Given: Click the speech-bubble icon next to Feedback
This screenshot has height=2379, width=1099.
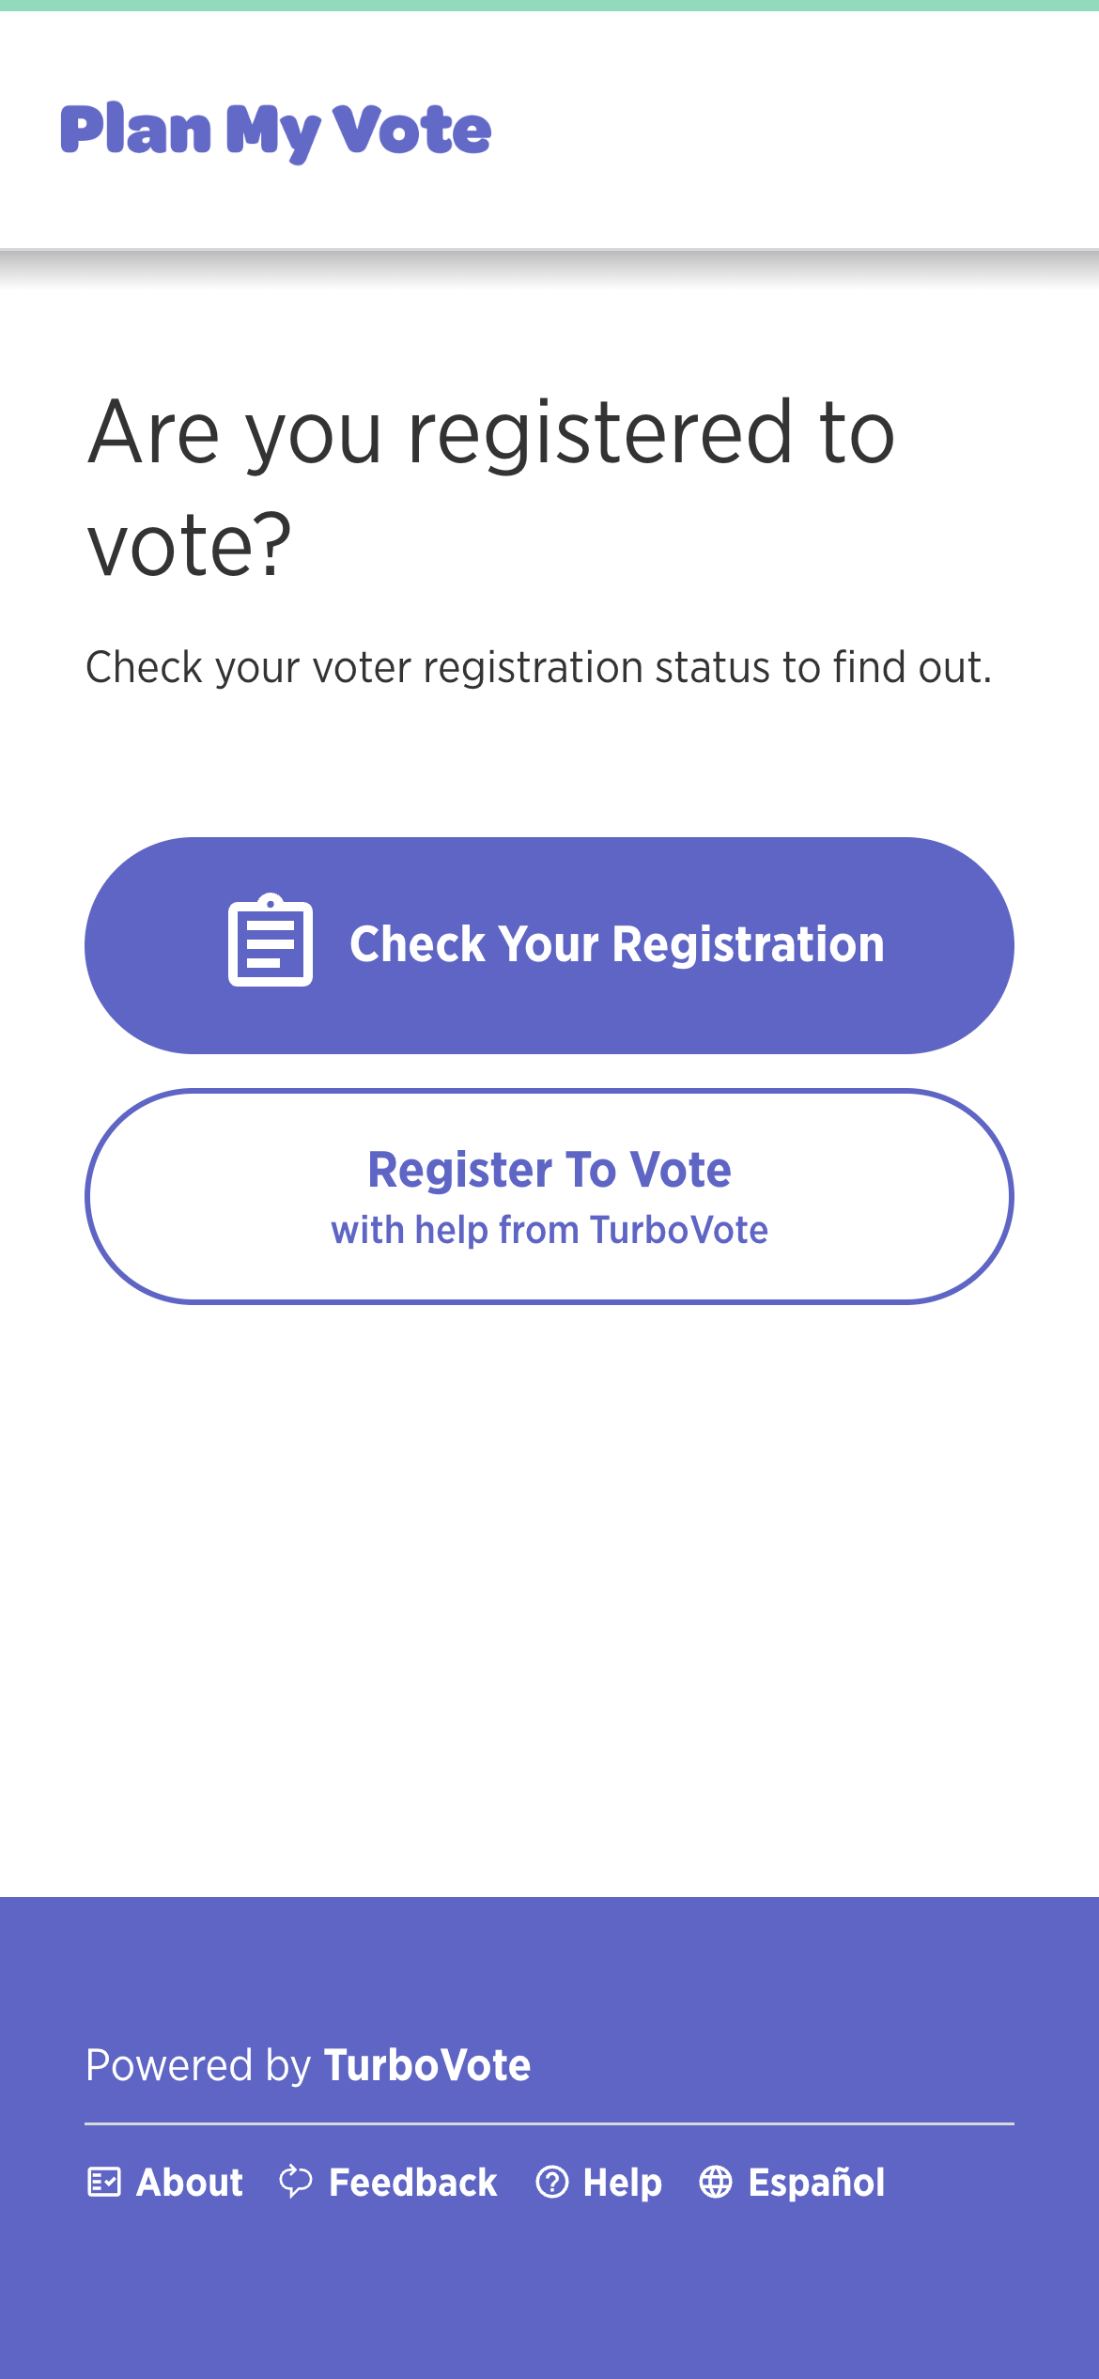Looking at the screenshot, I should [x=294, y=2183].
